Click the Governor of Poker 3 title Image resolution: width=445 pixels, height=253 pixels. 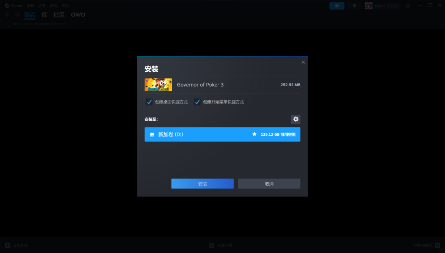pos(200,85)
